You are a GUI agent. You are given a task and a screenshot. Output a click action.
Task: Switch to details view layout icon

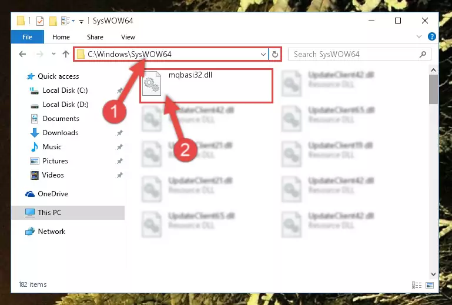[417, 285]
